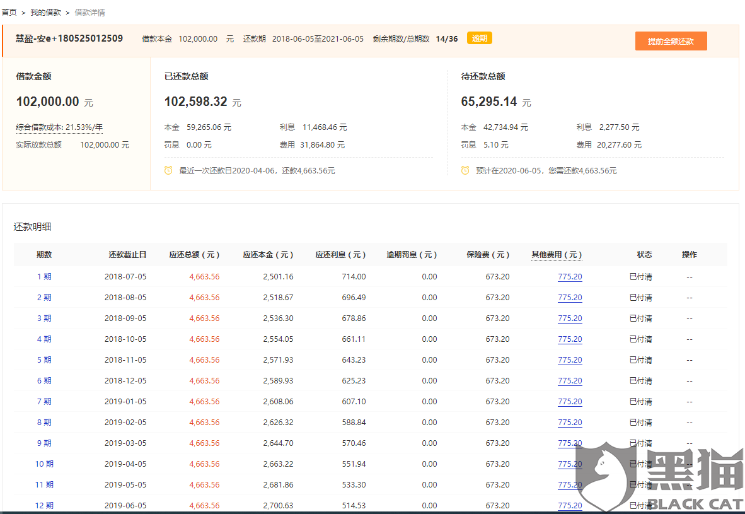
Task: Open the 12 期 installment link
Action: [44, 505]
